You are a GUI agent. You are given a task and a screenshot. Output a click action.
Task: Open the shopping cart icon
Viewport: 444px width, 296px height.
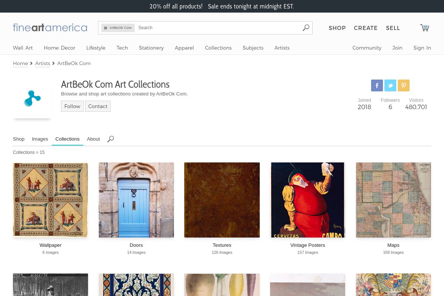point(424,28)
